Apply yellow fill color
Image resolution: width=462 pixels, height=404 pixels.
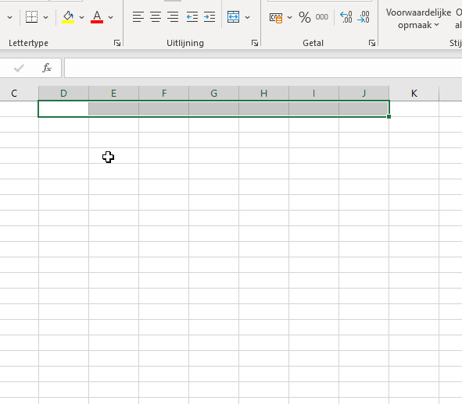click(68, 17)
